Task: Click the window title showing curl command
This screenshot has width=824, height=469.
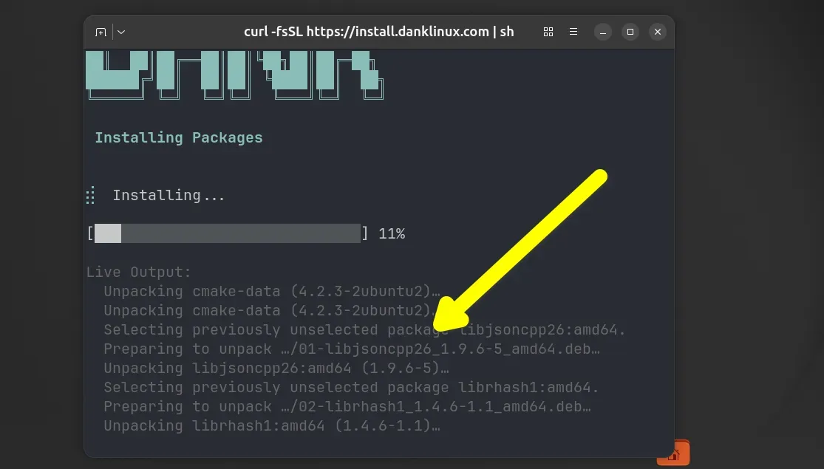Action: coord(379,32)
